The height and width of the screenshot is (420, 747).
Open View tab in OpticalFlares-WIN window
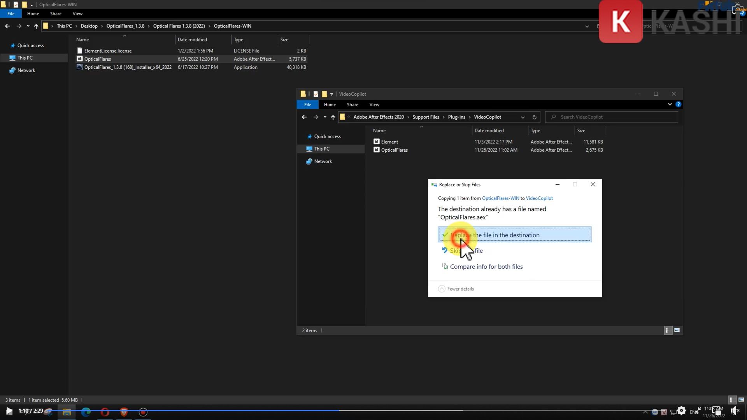click(77, 14)
